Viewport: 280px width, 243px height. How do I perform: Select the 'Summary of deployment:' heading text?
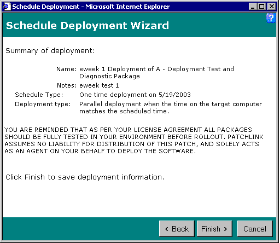[50, 51]
